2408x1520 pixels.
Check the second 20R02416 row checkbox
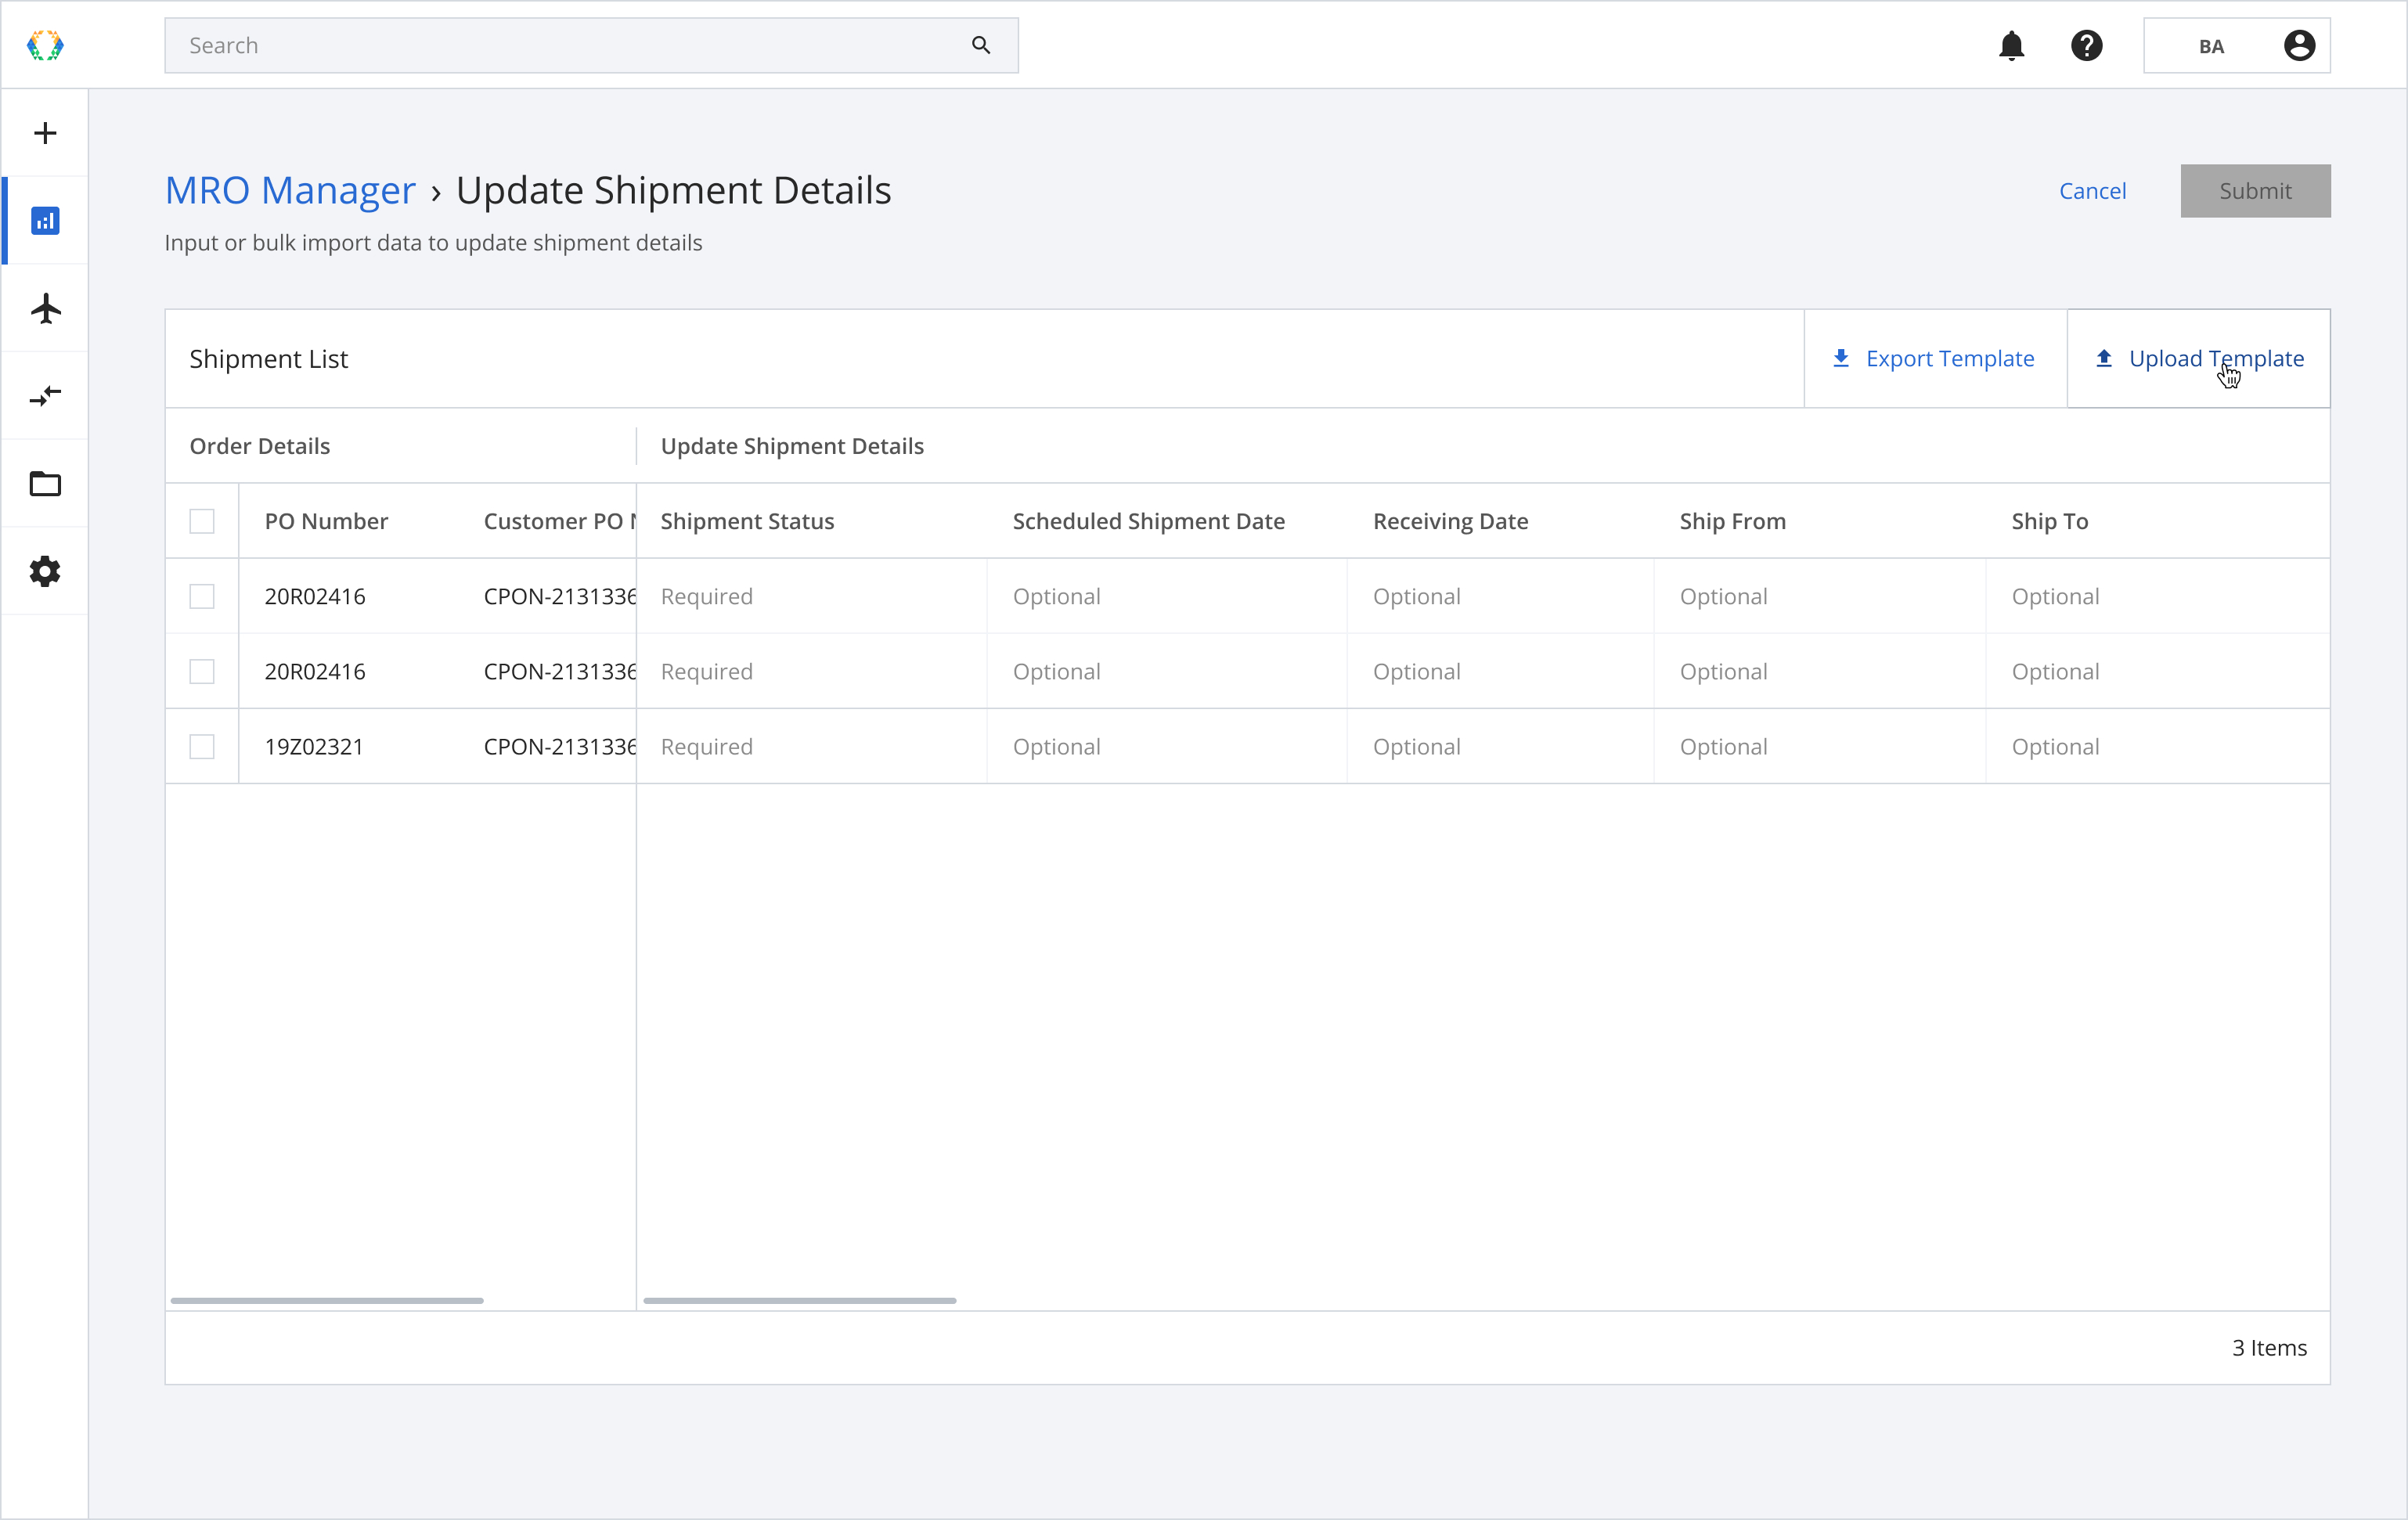tap(202, 671)
